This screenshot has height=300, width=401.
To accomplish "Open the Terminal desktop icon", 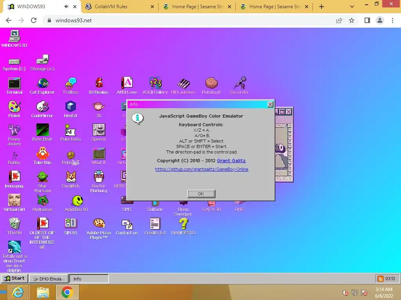I will click(x=14, y=86).
